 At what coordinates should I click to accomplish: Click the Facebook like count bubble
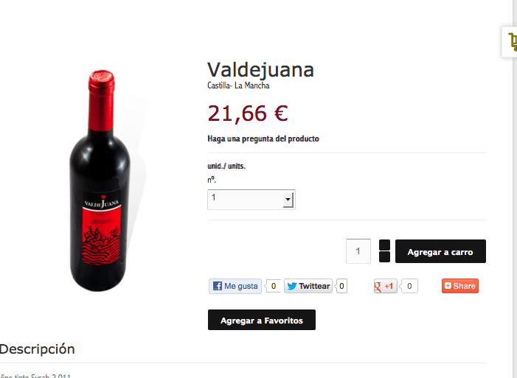point(273,286)
